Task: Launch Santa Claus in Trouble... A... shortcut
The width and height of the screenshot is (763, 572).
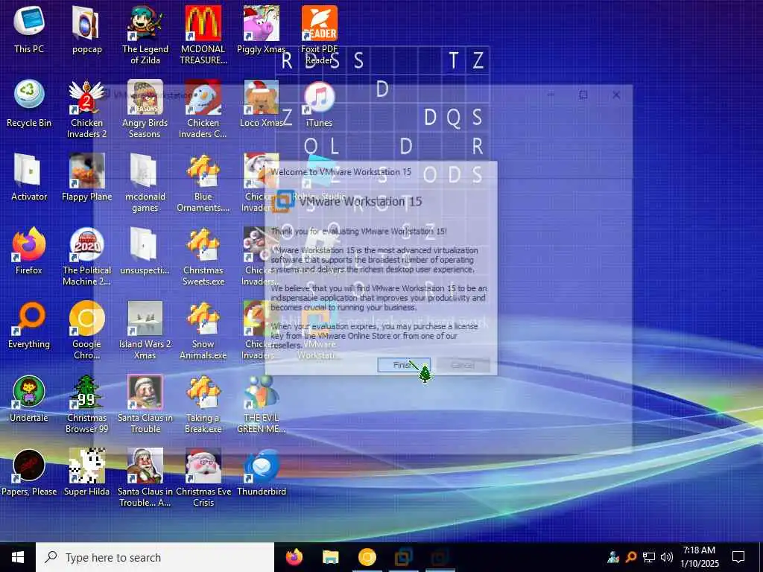Action: (145, 477)
